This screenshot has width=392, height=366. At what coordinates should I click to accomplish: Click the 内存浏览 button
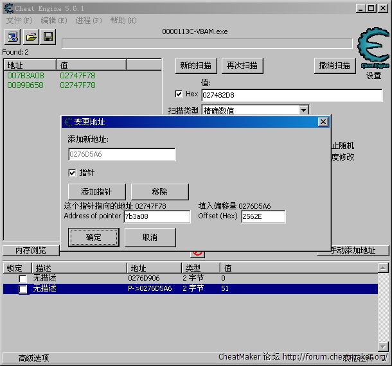[30, 250]
